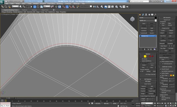Click the ViewCube in the viewport

(x=132, y=19)
